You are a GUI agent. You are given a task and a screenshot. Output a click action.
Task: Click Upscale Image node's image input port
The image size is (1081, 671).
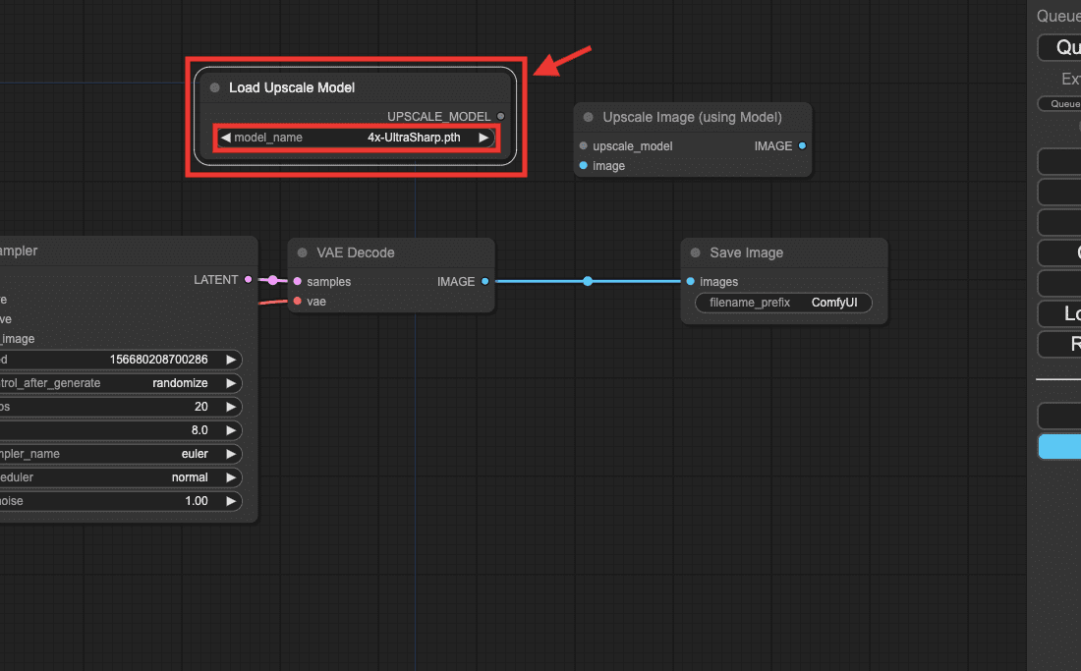(x=584, y=166)
